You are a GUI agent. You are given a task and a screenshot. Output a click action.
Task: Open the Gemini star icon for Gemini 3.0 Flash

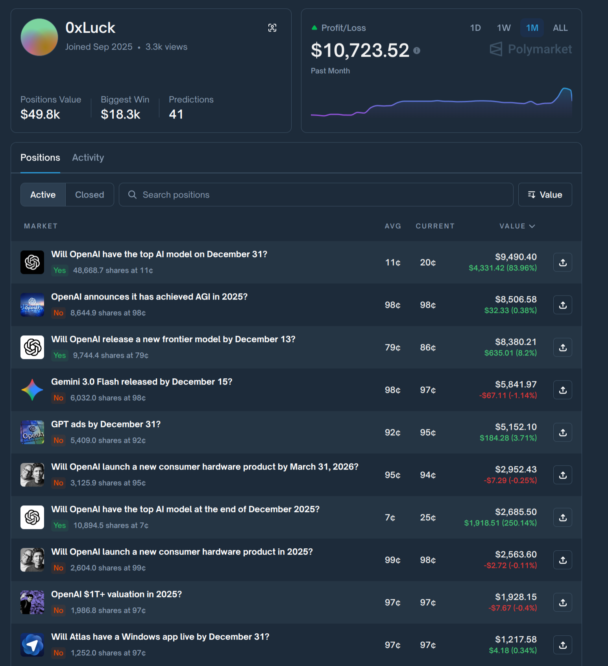click(32, 390)
